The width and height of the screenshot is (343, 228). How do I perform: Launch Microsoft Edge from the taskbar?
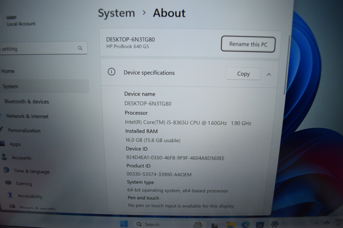[245, 225]
